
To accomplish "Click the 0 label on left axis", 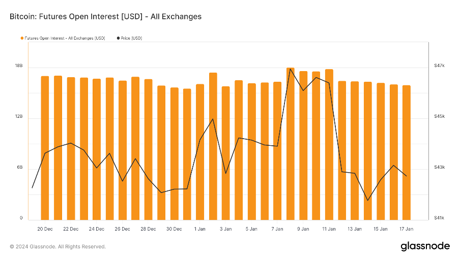I will point(21,218).
